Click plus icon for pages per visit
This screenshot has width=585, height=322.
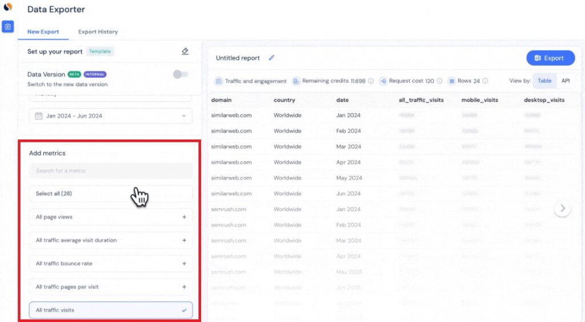[185, 287]
